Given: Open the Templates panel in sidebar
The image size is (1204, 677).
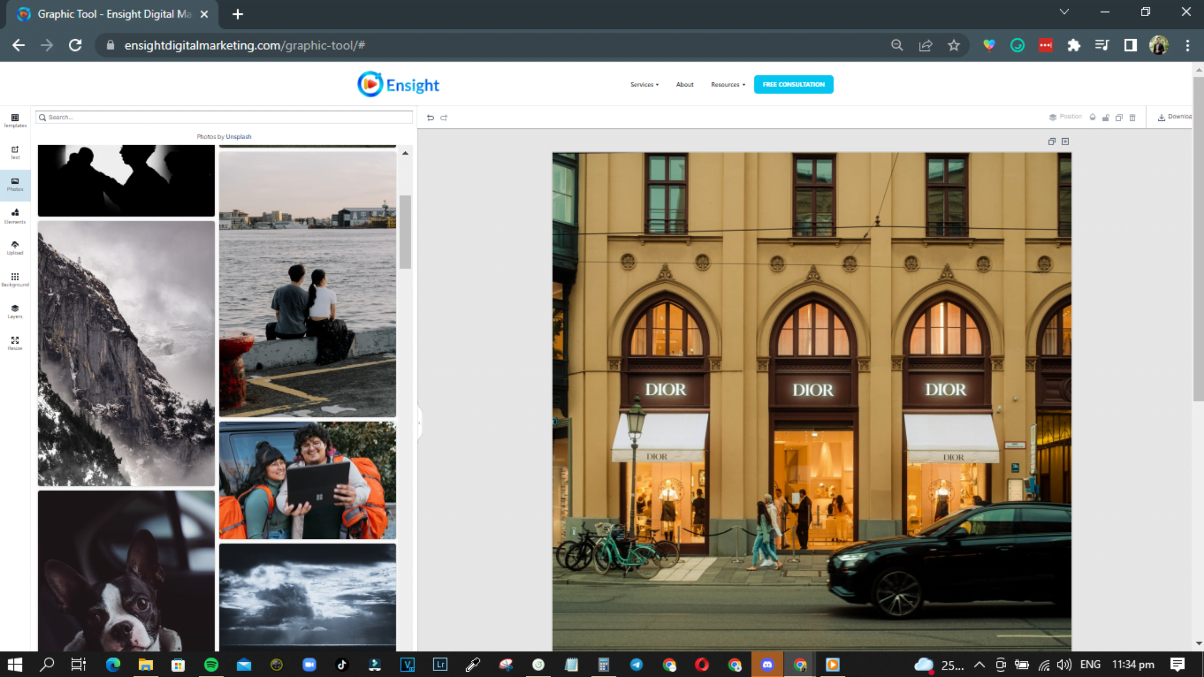Looking at the screenshot, I should point(15,121).
